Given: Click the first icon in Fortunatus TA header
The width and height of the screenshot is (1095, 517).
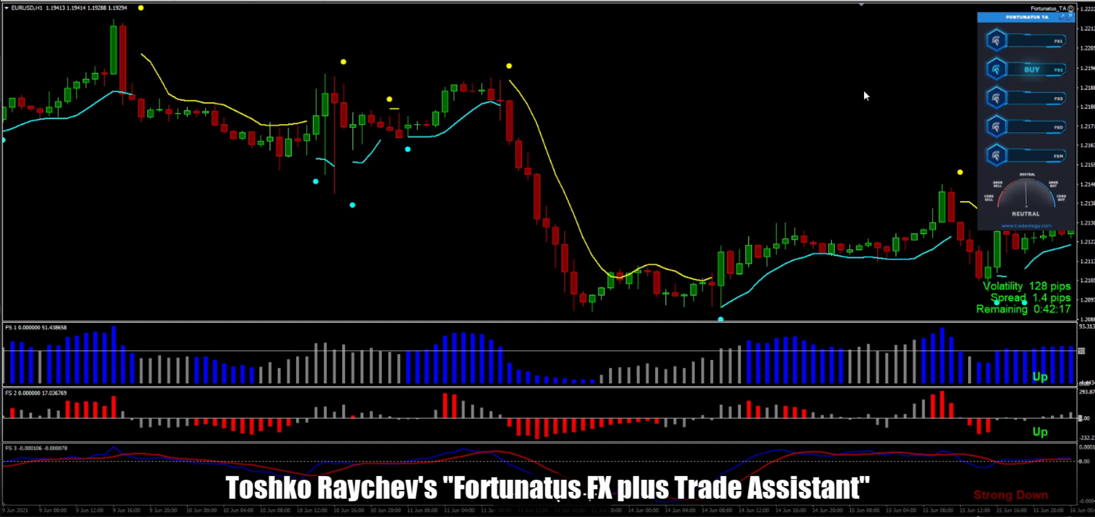Looking at the screenshot, I should point(1061,17).
